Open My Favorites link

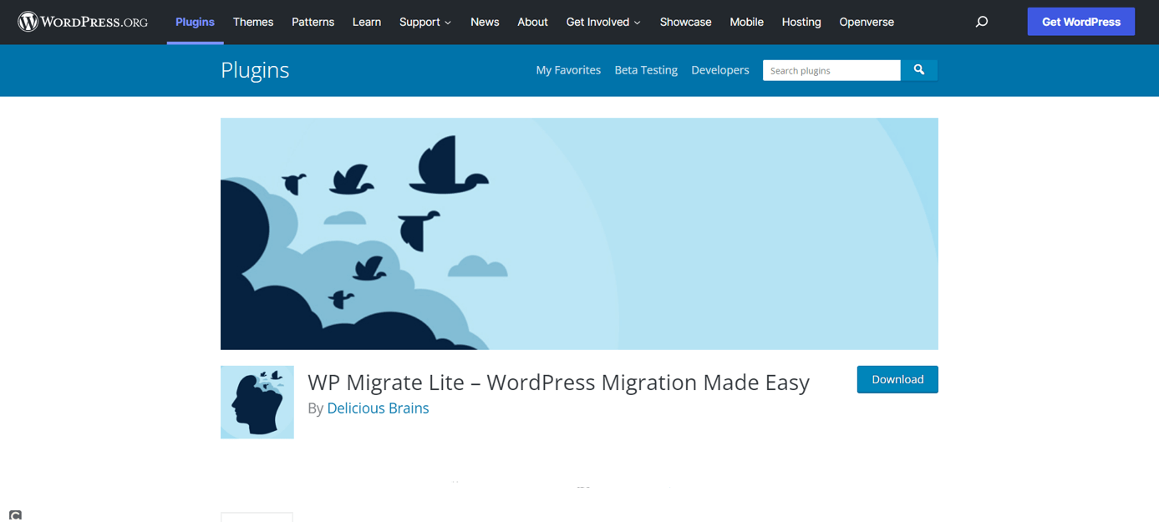(568, 70)
